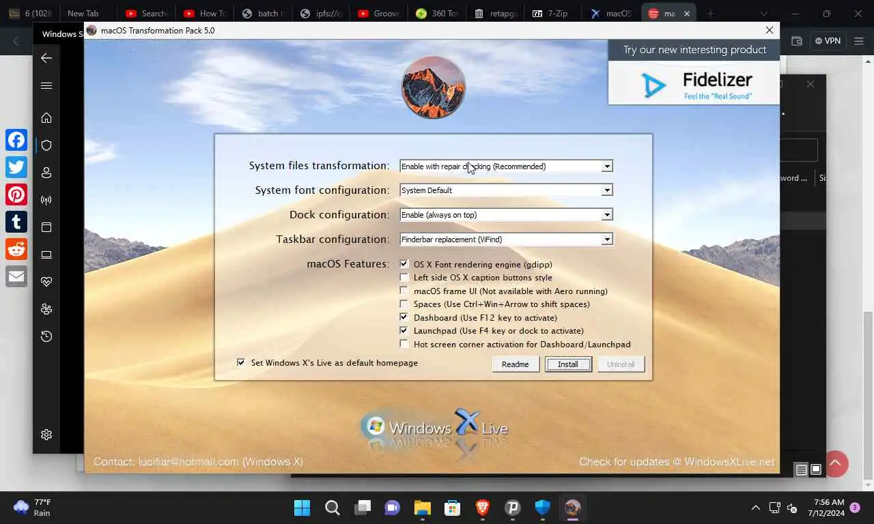Click the back arrow in dark sidebar

coord(46,58)
